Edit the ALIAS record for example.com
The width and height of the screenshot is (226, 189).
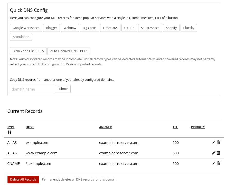tap(213, 142)
